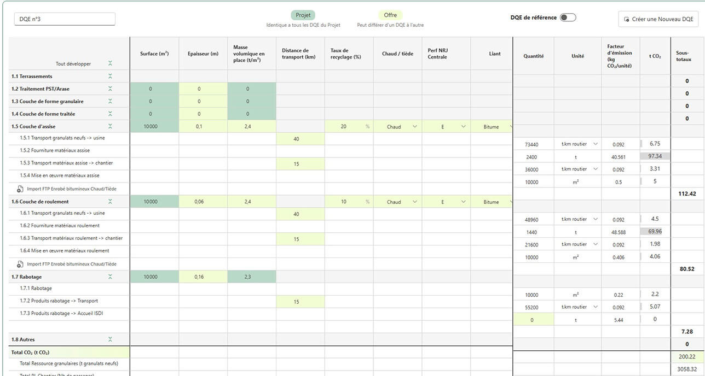This screenshot has height=376, width=705.
Task: Open unit dropdown for row with quantity 55200
Action: coord(577,308)
